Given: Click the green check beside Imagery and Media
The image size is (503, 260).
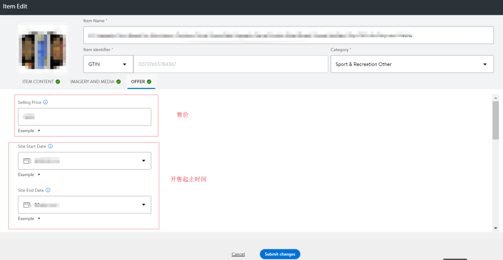Looking at the screenshot, I should tap(118, 82).
